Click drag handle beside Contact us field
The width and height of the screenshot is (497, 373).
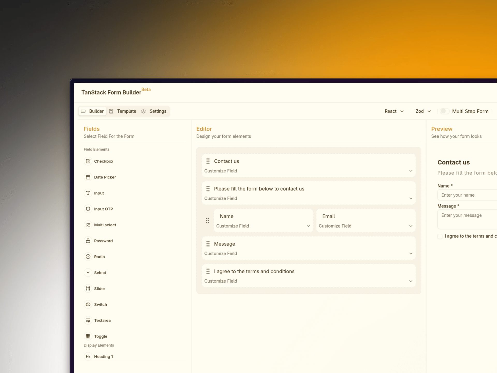click(x=208, y=161)
